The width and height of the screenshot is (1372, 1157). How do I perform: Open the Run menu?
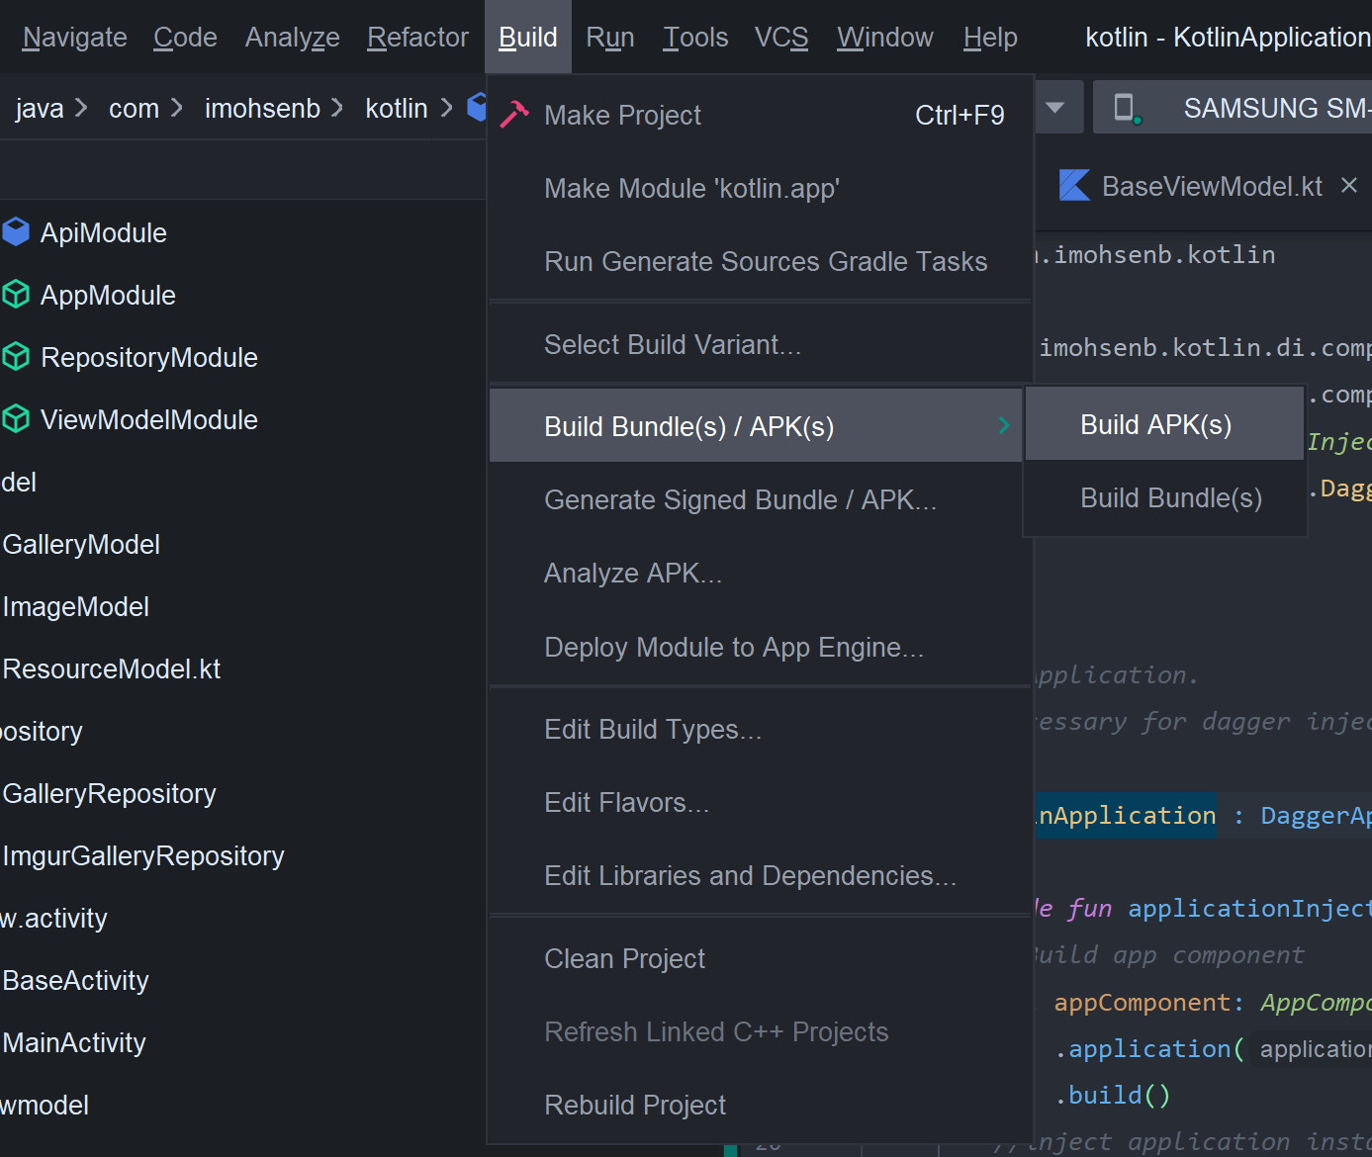coord(609,38)
